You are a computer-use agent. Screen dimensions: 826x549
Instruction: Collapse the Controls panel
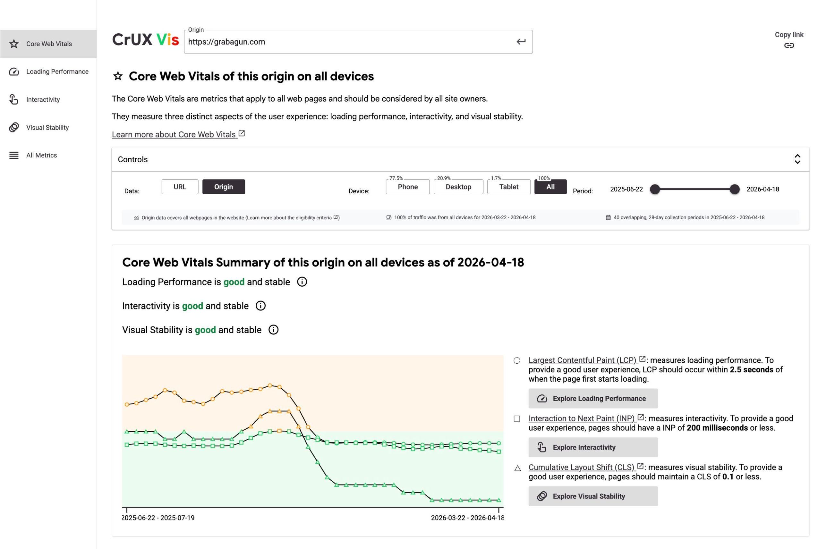click(x=798, y=159)
